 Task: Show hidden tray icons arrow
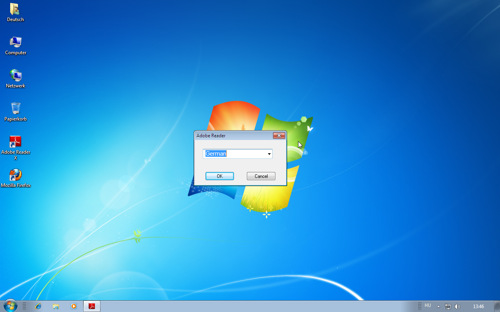[438, 307]
